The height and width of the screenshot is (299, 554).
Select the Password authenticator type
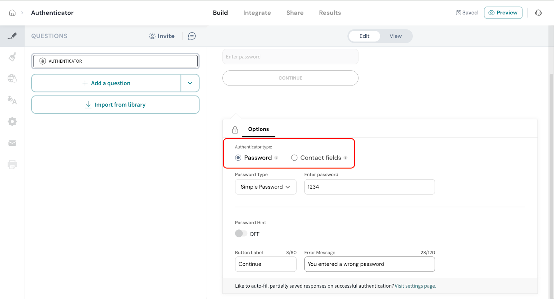[238, 158]
